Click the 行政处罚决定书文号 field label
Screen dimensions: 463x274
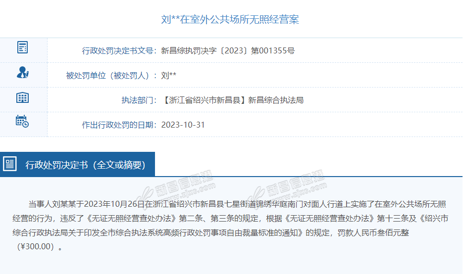coord(119,50)
